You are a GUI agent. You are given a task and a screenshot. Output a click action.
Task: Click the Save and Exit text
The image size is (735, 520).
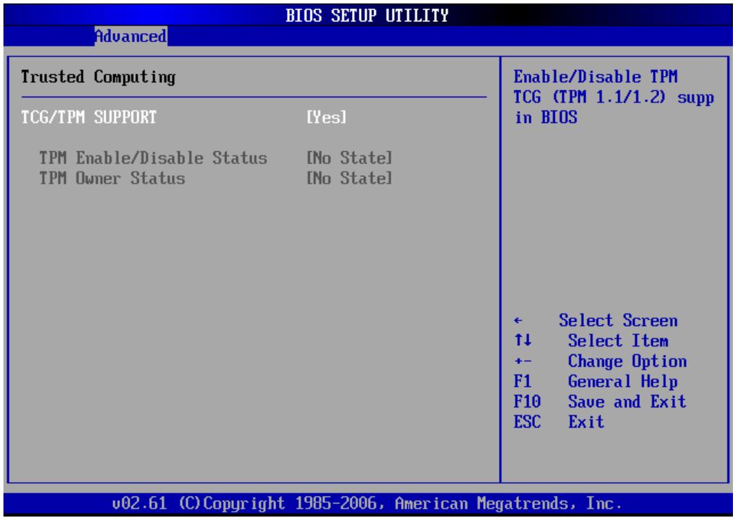[627, 401]
